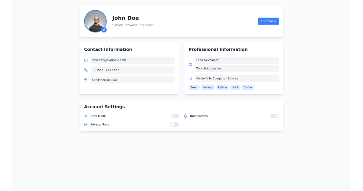Click the pencil edit icon on the avatar

pyautogui.click(x=104, y=30)
